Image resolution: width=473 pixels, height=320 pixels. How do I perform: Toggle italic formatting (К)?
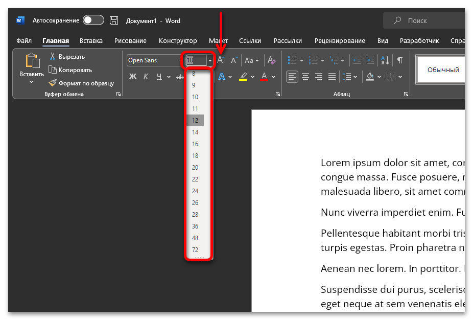(x=146, y=77)
